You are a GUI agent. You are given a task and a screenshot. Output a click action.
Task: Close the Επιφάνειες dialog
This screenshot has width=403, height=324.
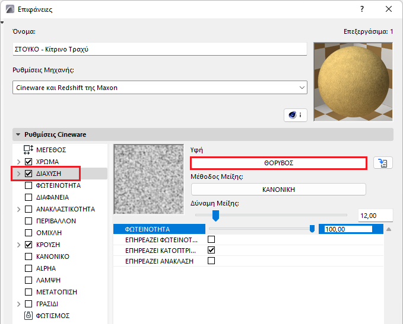click(x=389, y=9)
